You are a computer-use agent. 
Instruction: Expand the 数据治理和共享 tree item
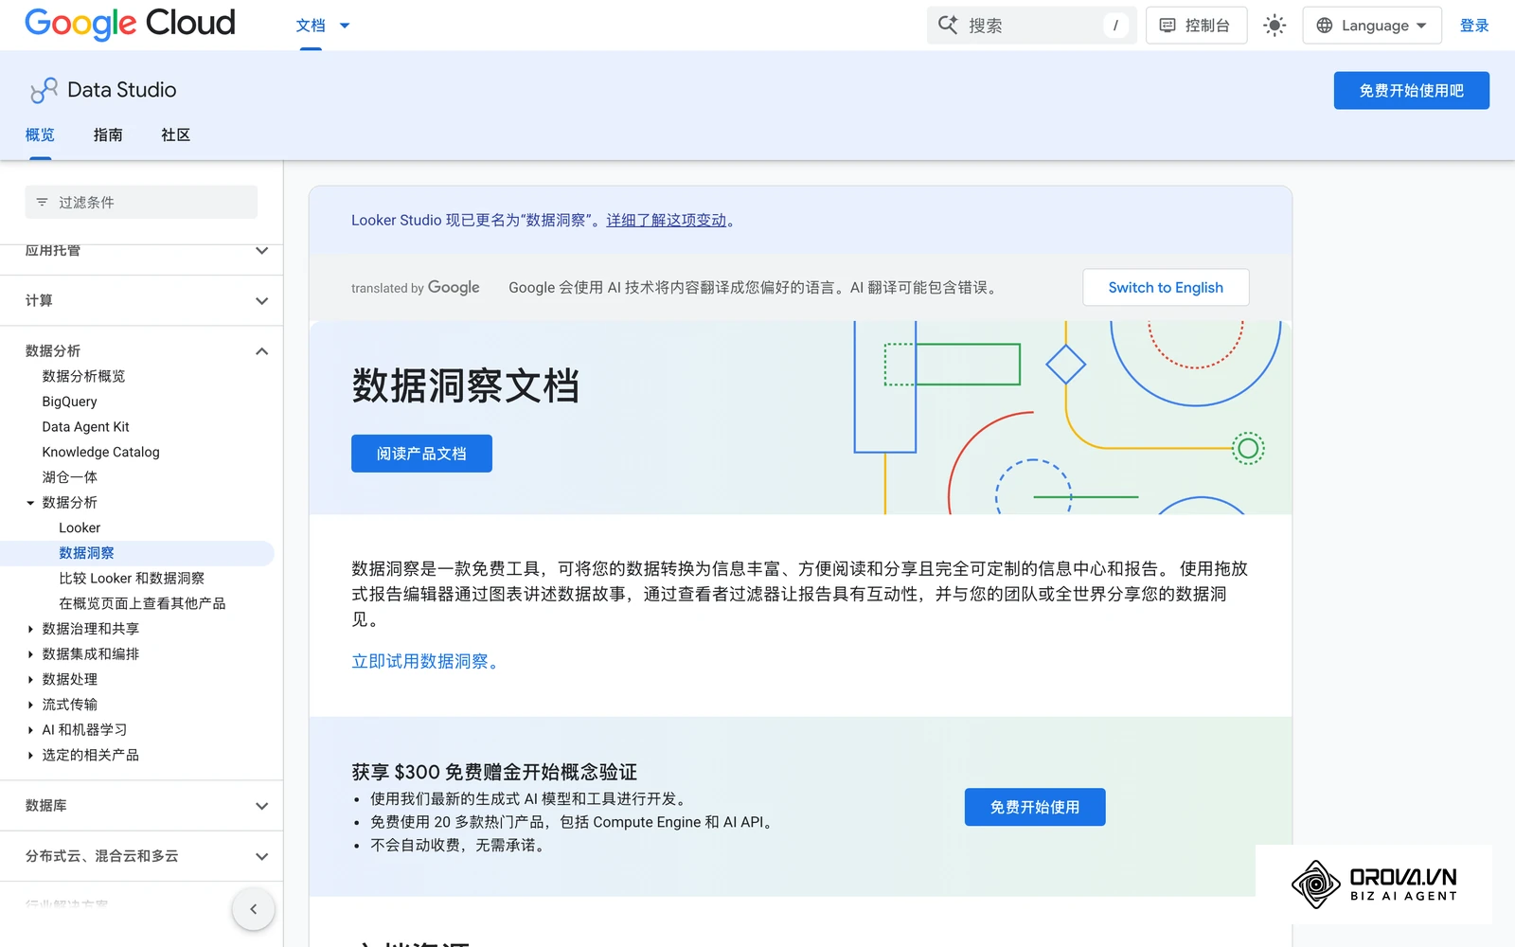30,629
